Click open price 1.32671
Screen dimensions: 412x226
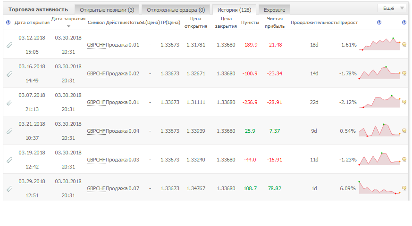[196, 73]
